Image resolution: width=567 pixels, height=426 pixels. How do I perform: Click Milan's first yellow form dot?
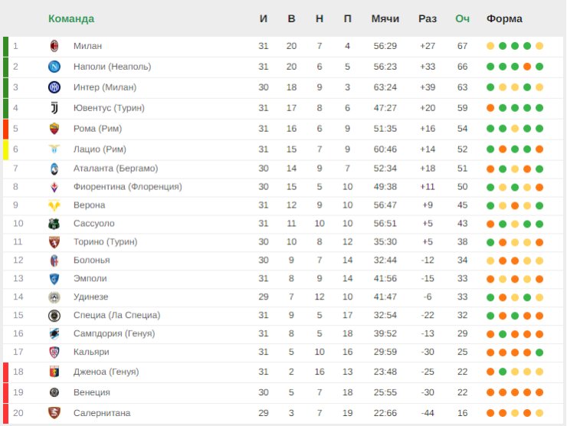pos(490,46)
